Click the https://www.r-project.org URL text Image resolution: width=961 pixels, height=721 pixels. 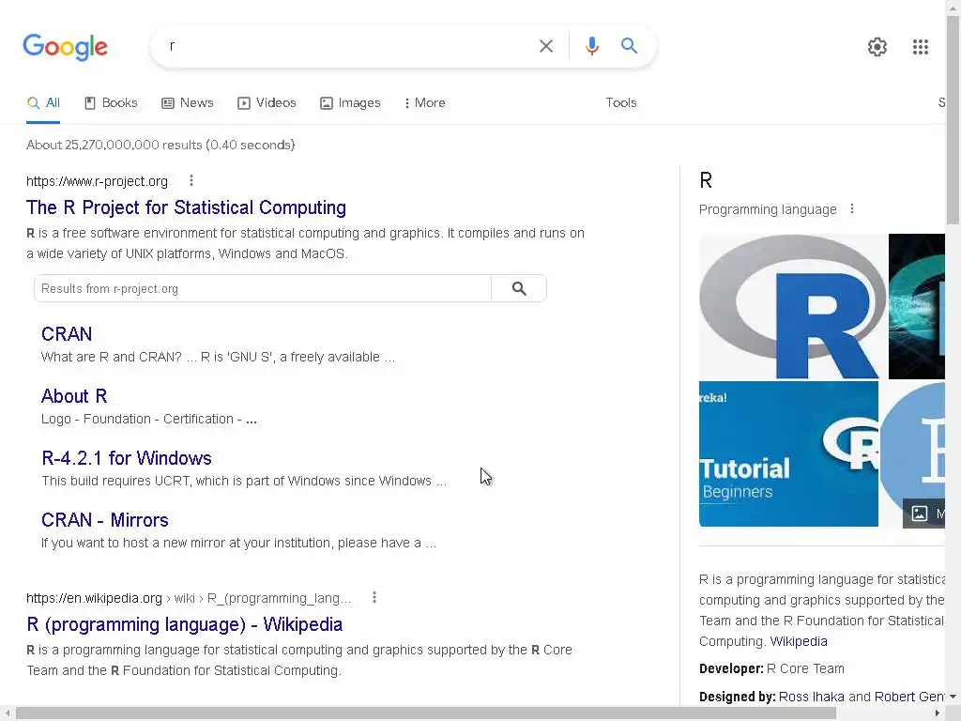(x=97, y=181)
